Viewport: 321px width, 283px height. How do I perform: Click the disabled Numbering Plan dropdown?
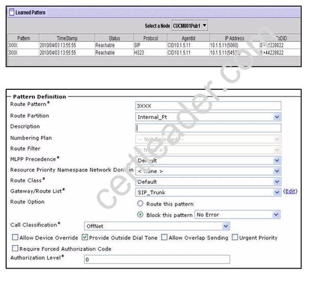[x=208, y=139]
